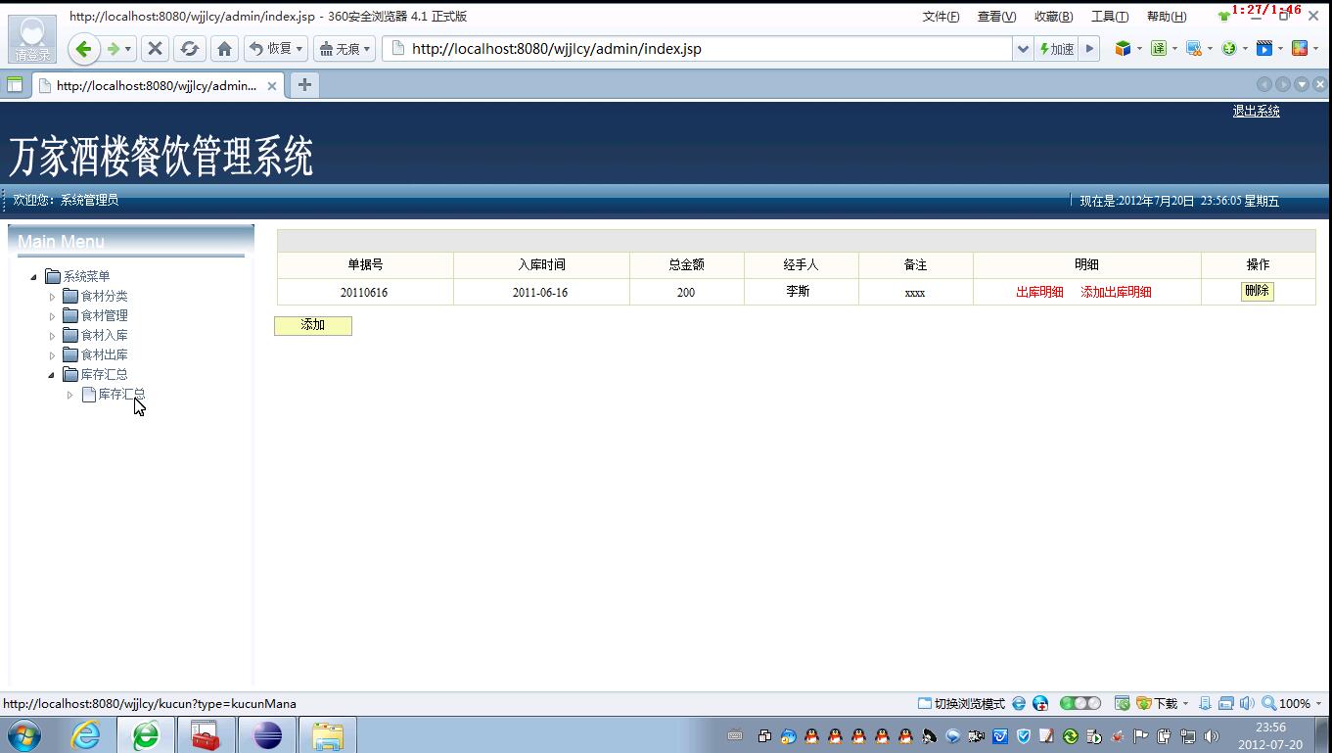The height and width of the screenshot is (753, 1332).
Task: Collapse the 库存汇总 folder node
Action: coord(52,375)
